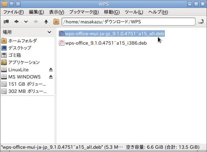Close the WPS file manager window

pos(203,4)
